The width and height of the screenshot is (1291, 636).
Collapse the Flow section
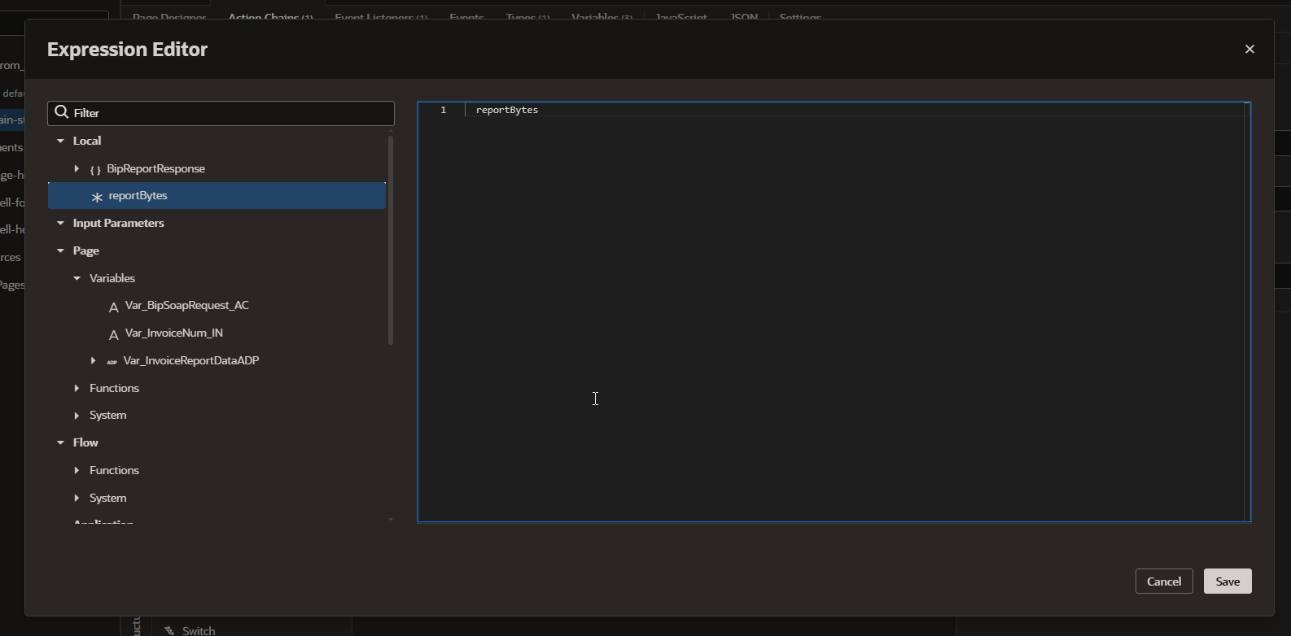tap(60, 442)
